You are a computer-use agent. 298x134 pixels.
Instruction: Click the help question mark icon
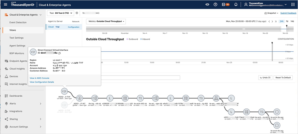coord(215,4)
